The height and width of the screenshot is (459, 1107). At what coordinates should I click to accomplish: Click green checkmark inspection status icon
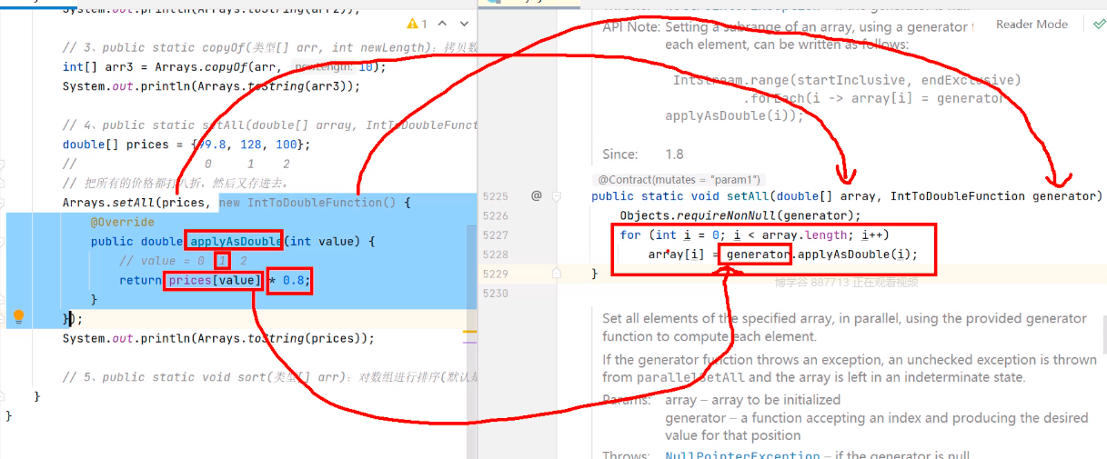tap(1099, 25)
